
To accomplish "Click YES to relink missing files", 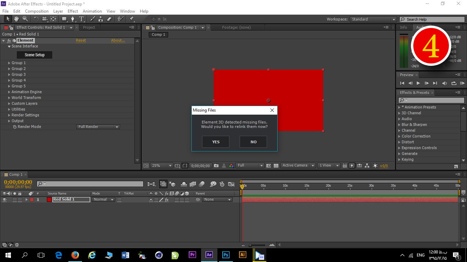I will pos(216,142).
